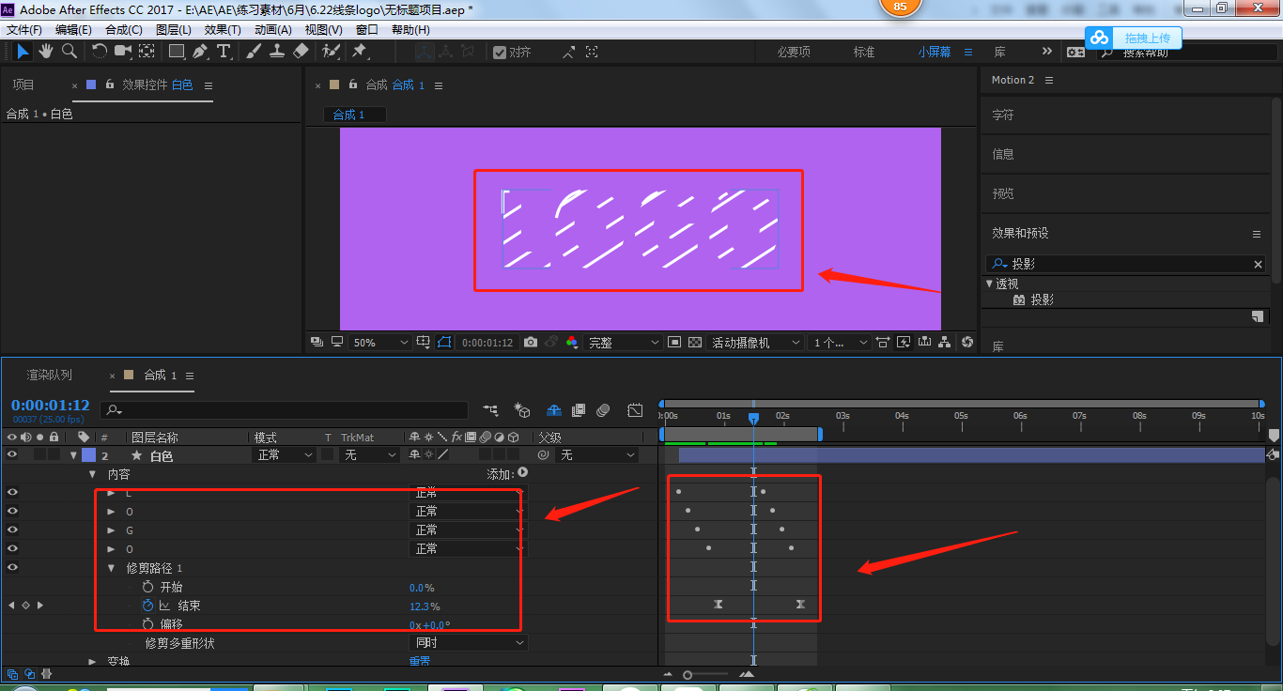Hide the 白色 layer eye toggle

click(13, 454)
